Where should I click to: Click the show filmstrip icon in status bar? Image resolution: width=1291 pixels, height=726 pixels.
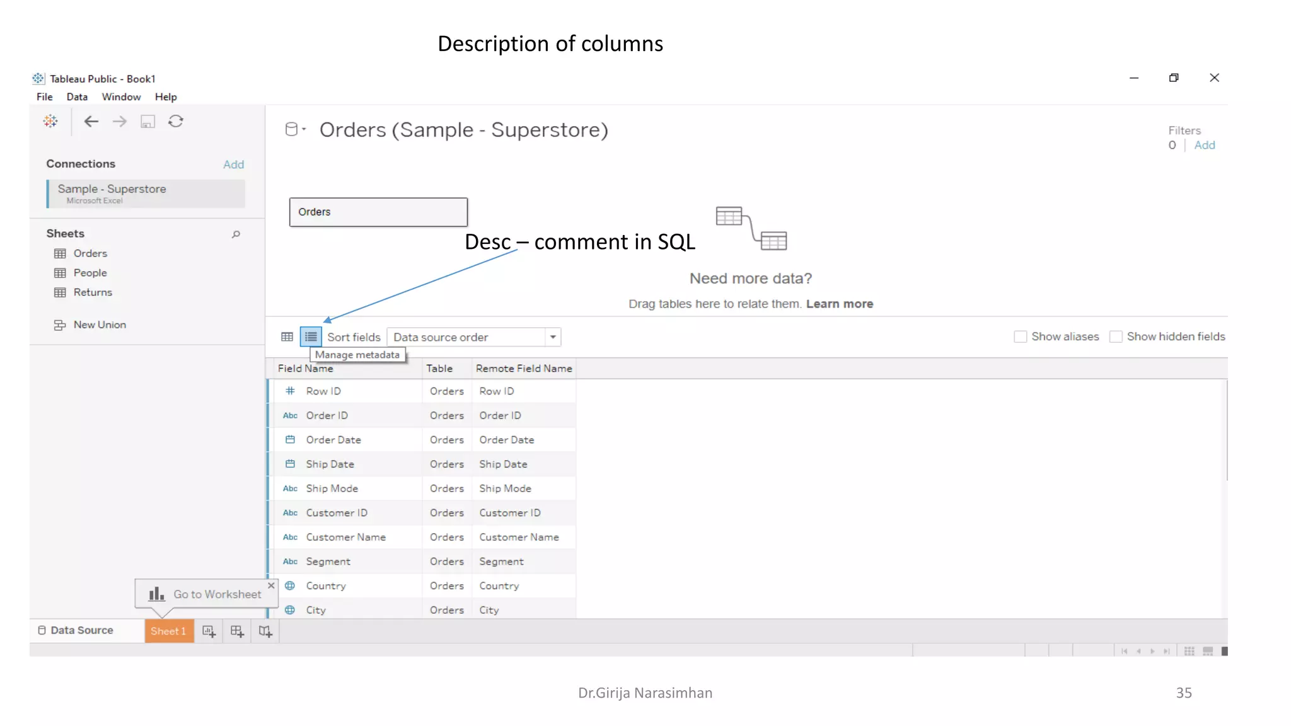pos(1208,651)
